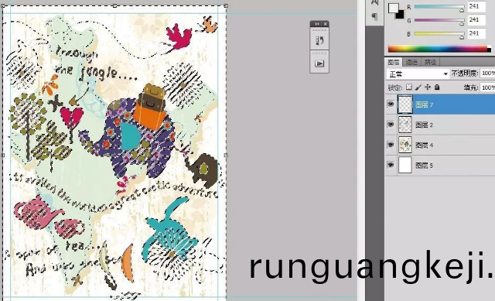Open the Character panel icon
Image resolution: width=495 pixels, height=301 pixels.
pyautogui.click(x=374, y=2)
